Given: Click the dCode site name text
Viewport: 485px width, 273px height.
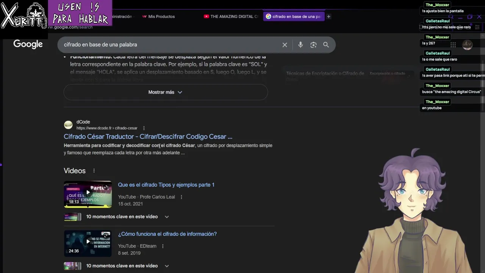Looking at the screenshot, I should (83, 122).
